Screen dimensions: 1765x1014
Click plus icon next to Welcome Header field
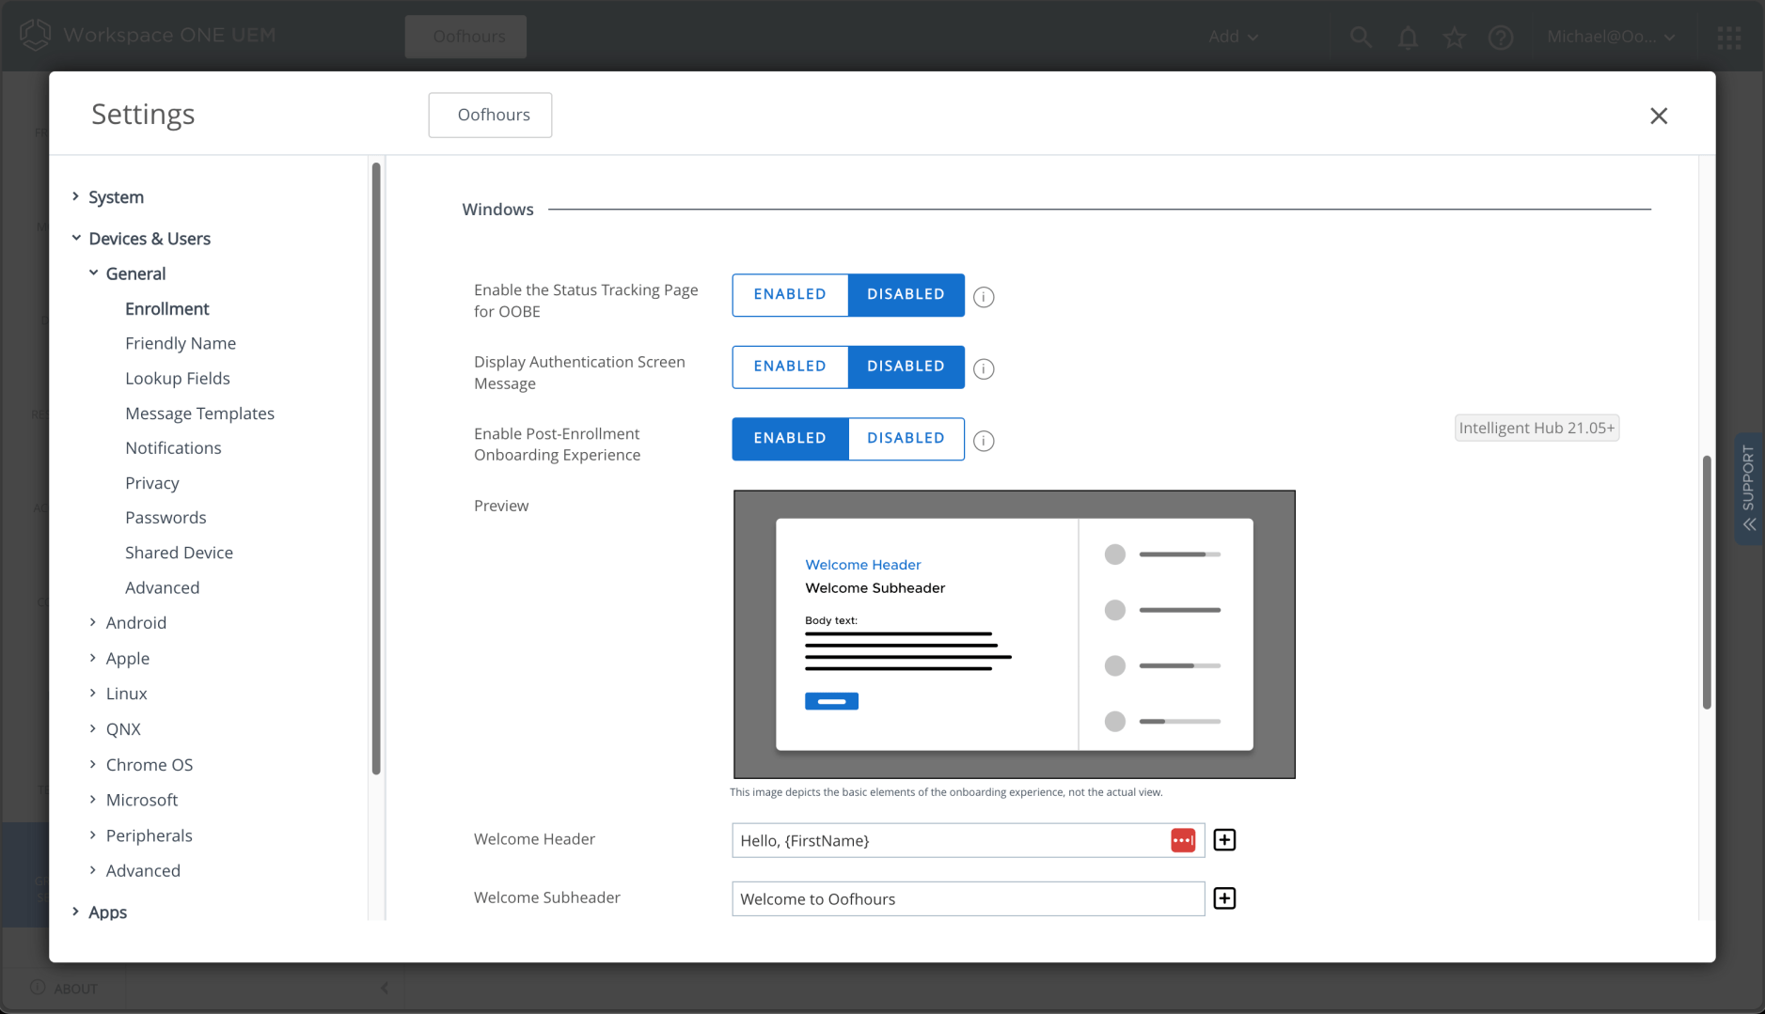(1224, 840)
